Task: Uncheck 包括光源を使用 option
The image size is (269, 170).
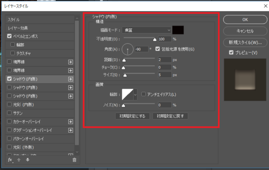Action: (157, 49)
